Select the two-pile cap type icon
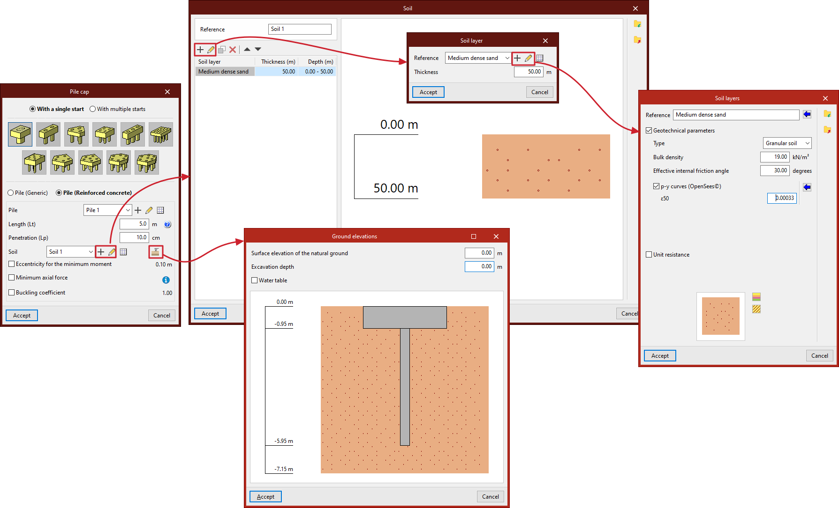The width and height of the screenshot is (839, 508). click(x=48, y=134)
